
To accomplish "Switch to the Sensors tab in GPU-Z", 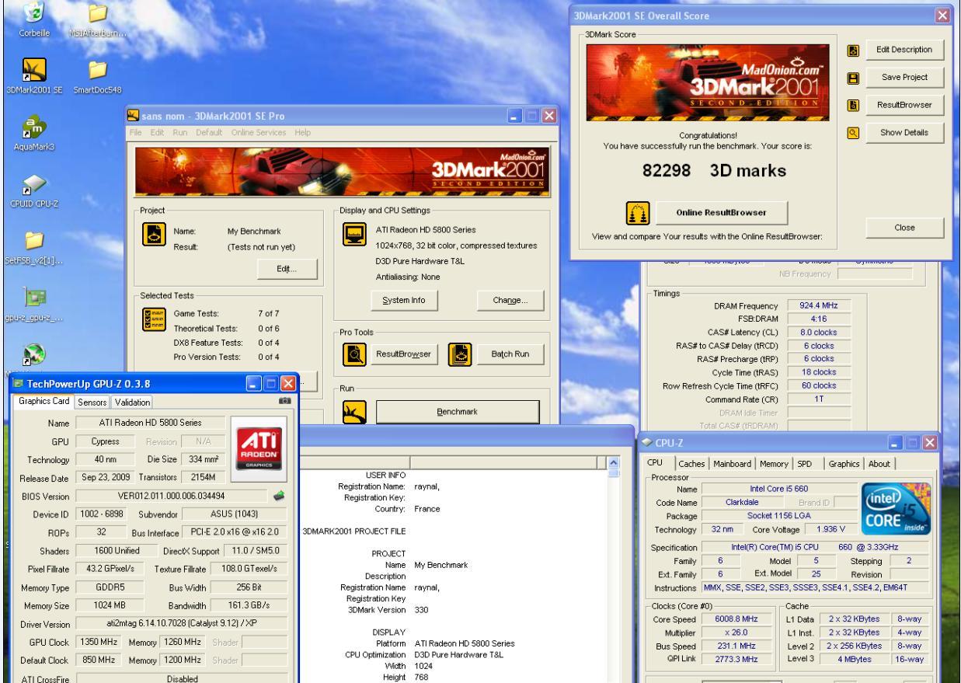I will tap(93, 402).
